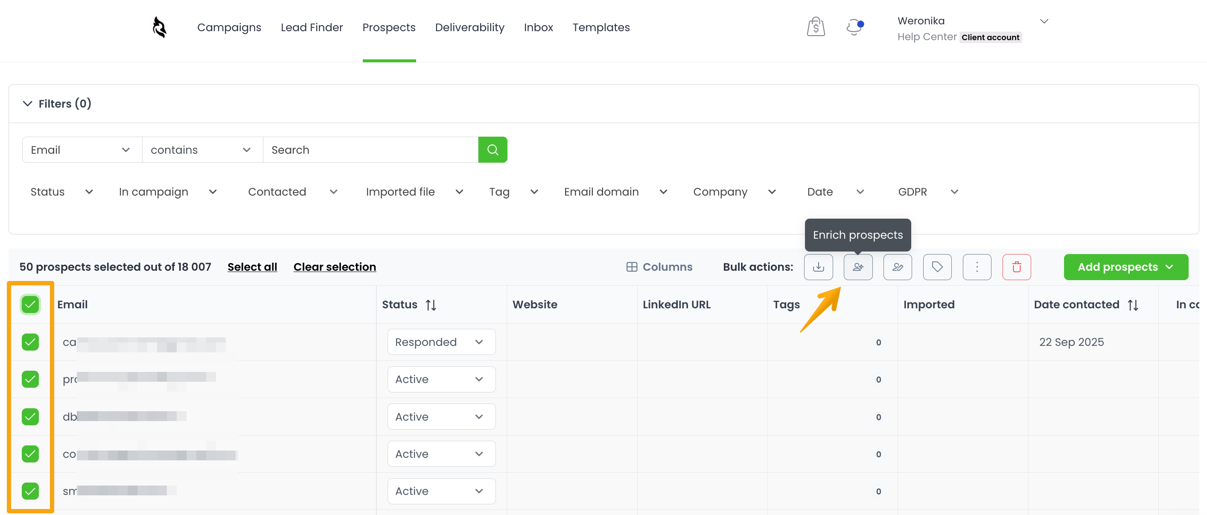Click the Enrich prospects bulk action icon
1207x515 pixels.
pos(857,267)
